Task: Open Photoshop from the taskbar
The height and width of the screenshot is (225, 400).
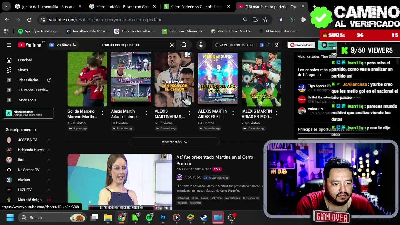Action: (163, 217)
